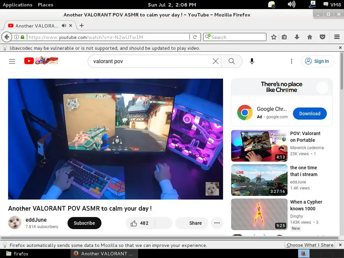
Task: Search with voice microphone icon
Action: point(252,61)
